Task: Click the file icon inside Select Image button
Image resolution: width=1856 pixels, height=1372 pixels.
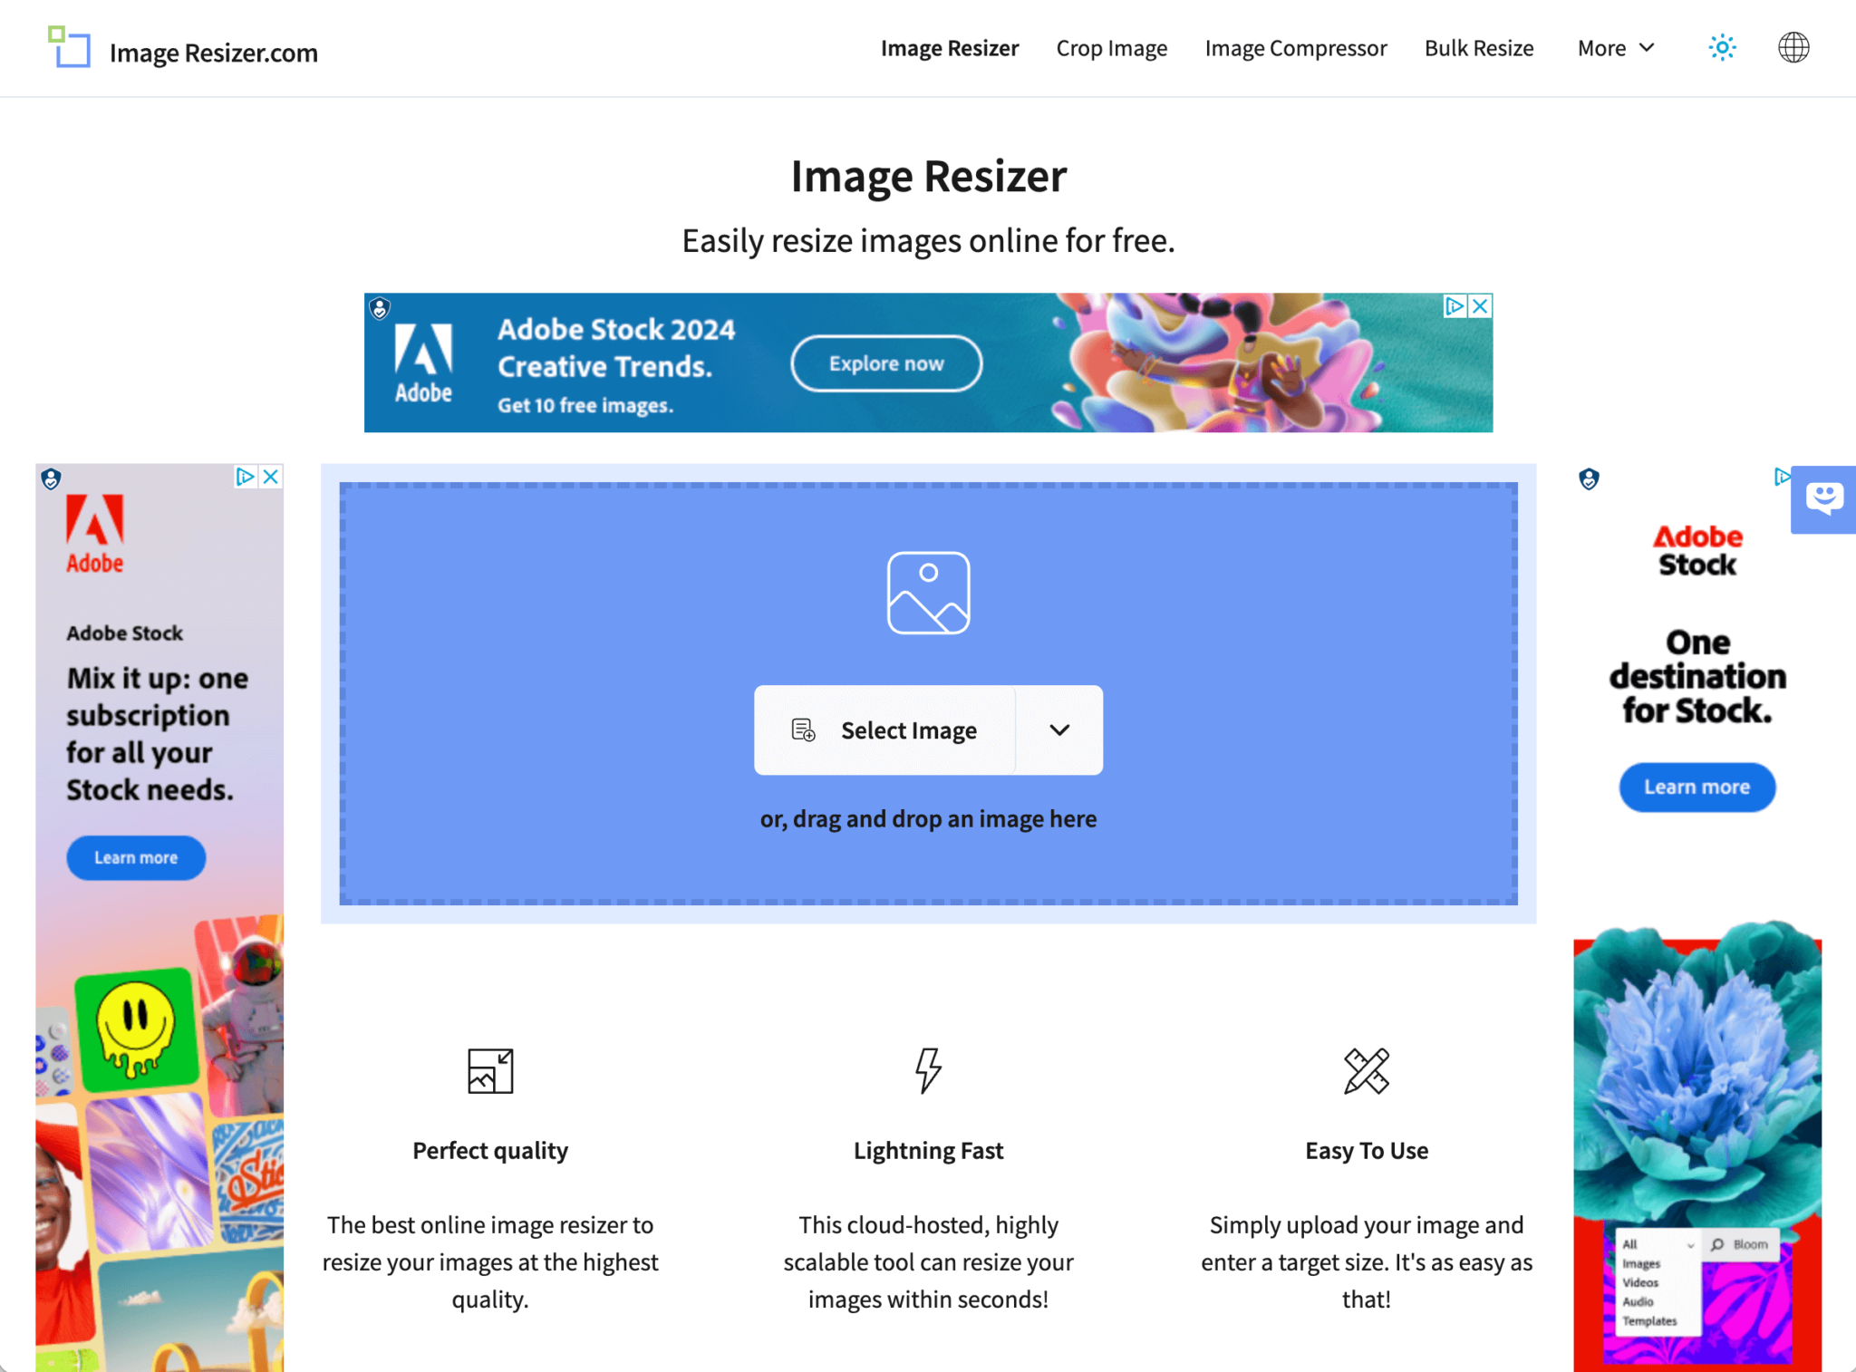Action: [x=802, y=729]
